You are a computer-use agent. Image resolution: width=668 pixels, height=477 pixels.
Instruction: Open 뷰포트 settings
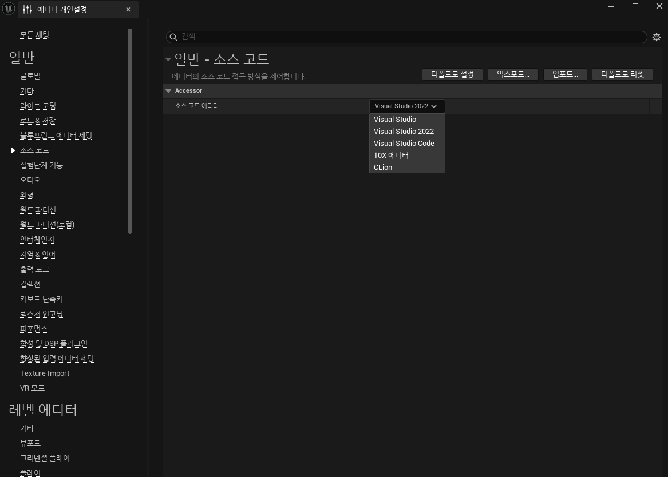[30, 443]
